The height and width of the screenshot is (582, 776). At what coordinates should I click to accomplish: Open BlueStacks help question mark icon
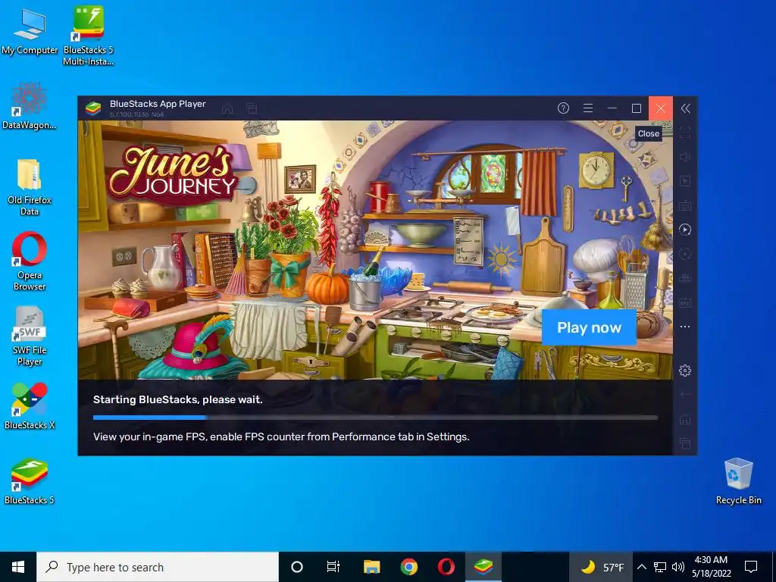pyautogui.click(x=563, y=108)
